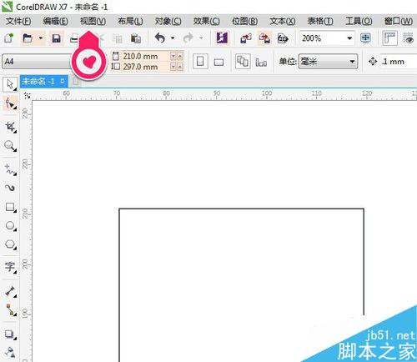417x362 pixels.
Task: Select Portrait page orientation
Action: [200, 62]
